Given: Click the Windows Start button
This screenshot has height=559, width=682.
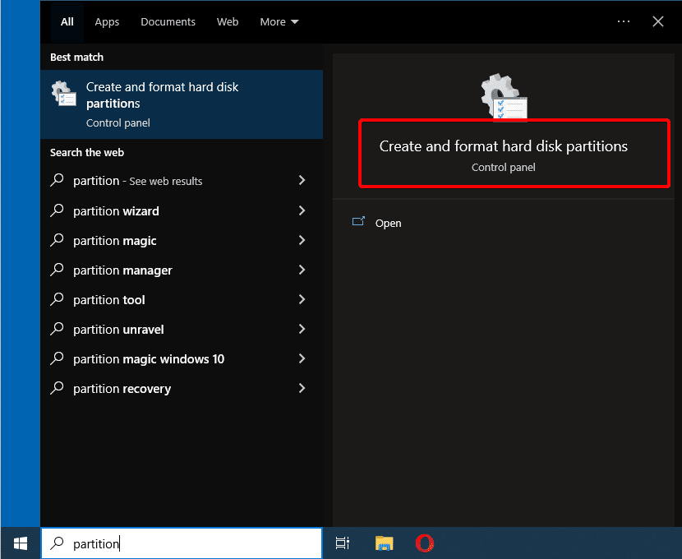Looking at the screenshot, I should pyautogui.click(x=21, y=543).
